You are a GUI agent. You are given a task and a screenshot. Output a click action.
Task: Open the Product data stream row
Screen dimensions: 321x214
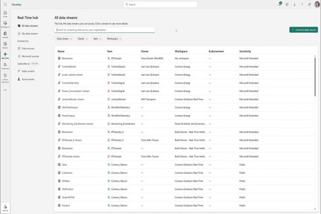[184, 206]
